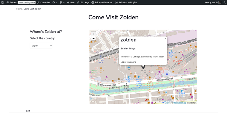Click the Edit link below content
Viewport: 227px width, 113px height.
28,111
